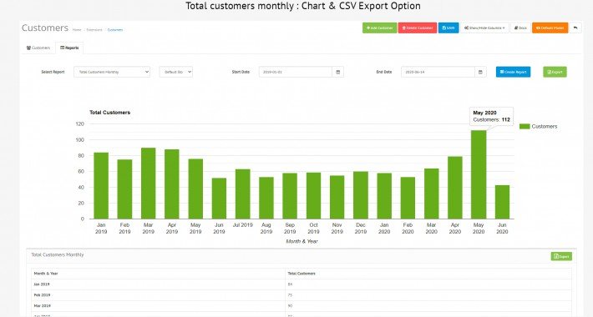
Task: Open the End Date calendar icon
Action: coord(480,72)
